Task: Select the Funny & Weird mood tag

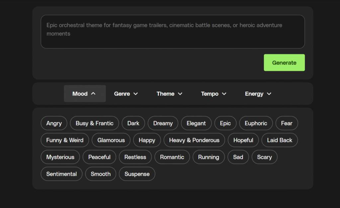Action: coord(65,140)
